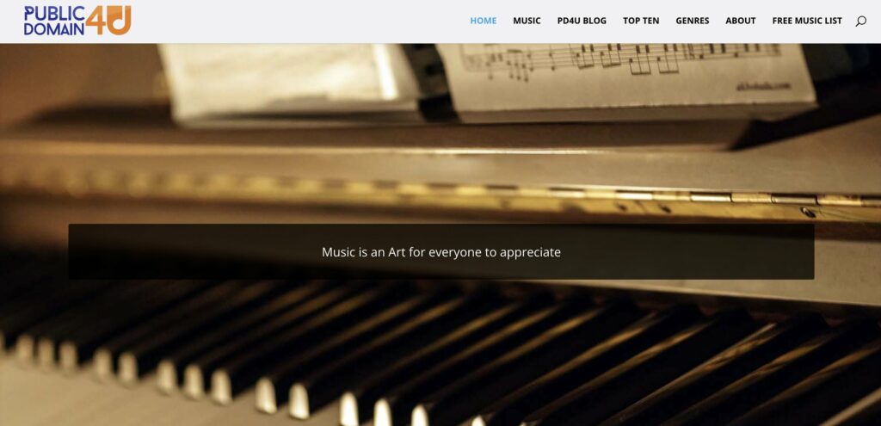Image resolution: width=881 pixels, height=426 pixels.
Task: Open the Top Ten section
Action: point(640,21)
